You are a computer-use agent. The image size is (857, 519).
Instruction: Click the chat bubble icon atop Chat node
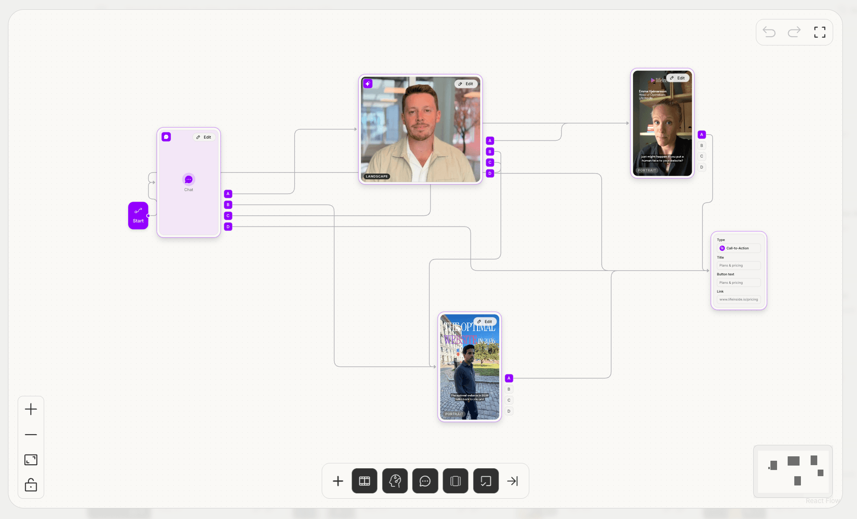pos(166,137)
